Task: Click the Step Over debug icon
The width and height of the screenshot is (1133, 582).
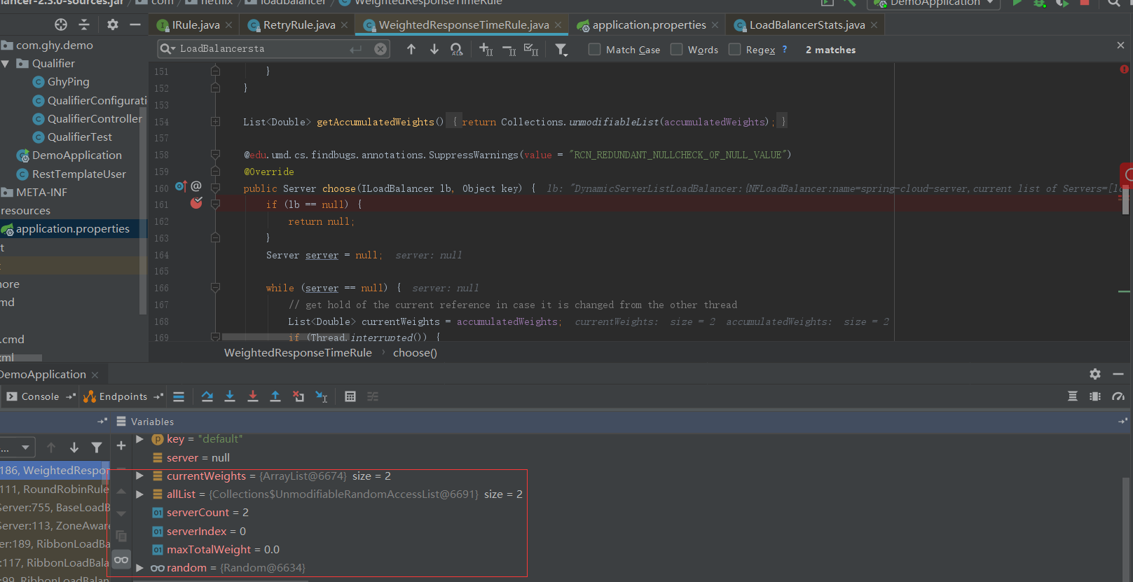Action: pos(207,396)
